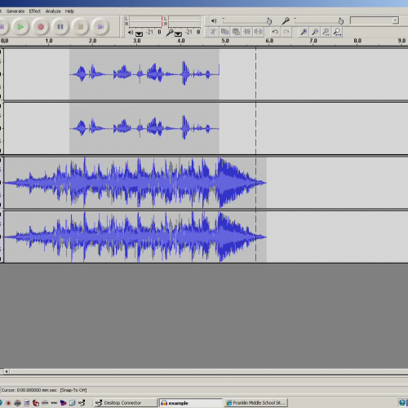Viewport: 408px width, 408px height.
Task: Click the output level meter bars
Action: [x=145, y=21]
